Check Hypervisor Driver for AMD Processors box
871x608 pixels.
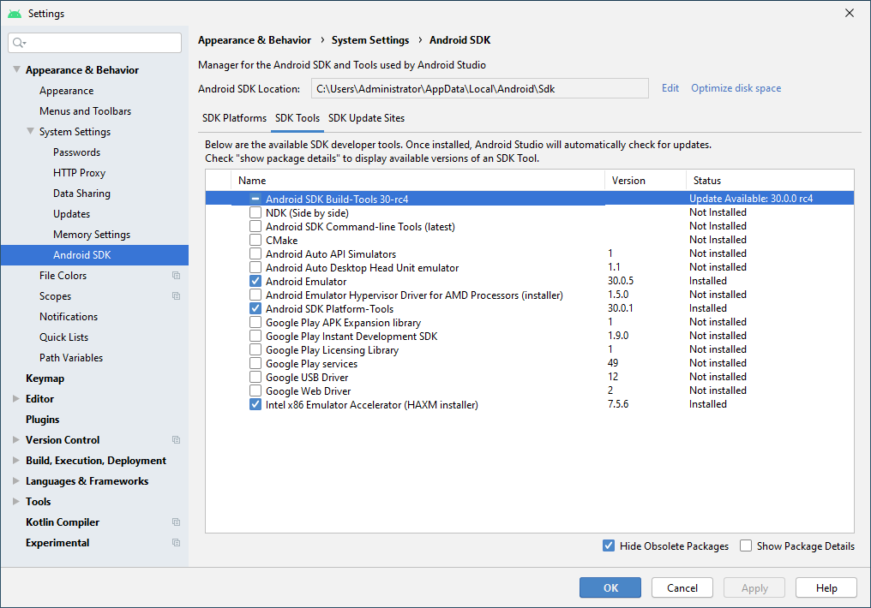pyautogui.click(x=255, y=295)
